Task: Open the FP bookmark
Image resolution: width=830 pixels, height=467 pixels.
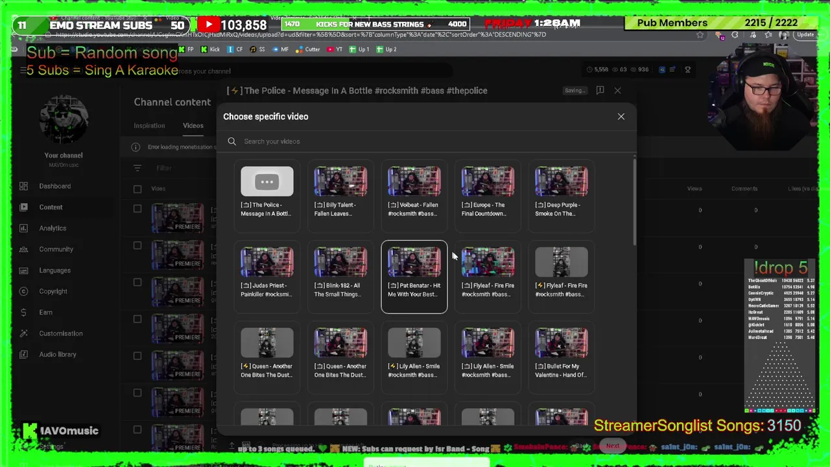Action: (x=187, y=49)
